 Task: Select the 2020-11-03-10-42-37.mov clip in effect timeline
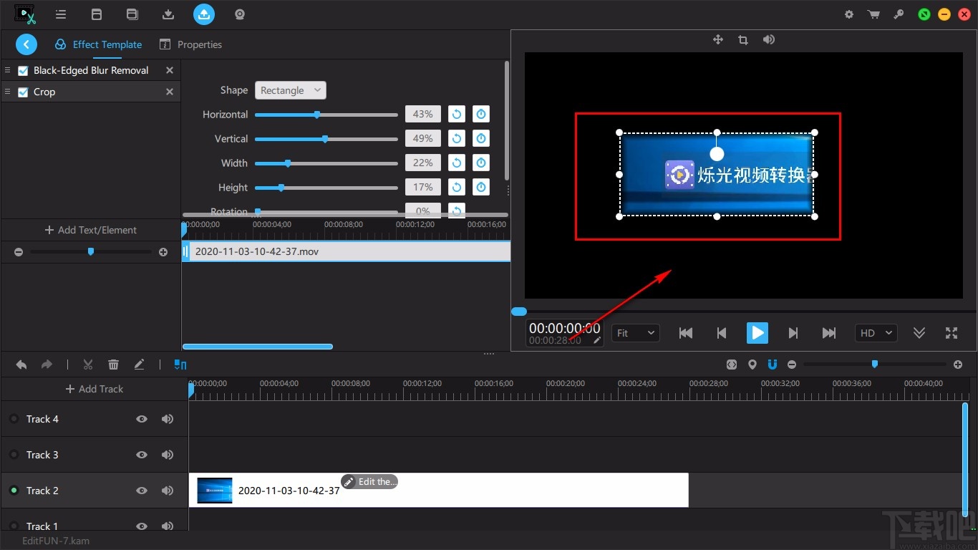click(347, 251)
